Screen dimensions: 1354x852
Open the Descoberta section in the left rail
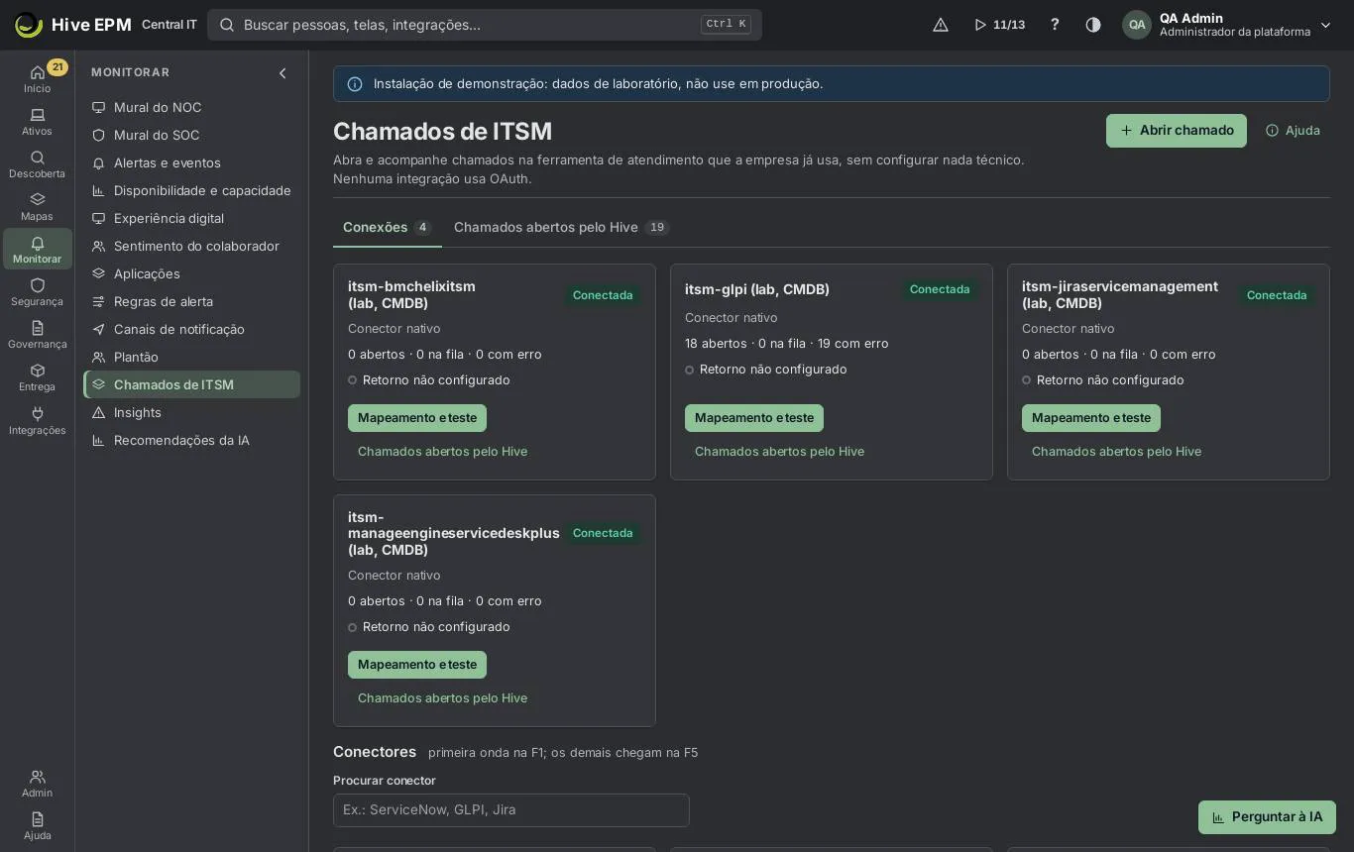(37, 164)
